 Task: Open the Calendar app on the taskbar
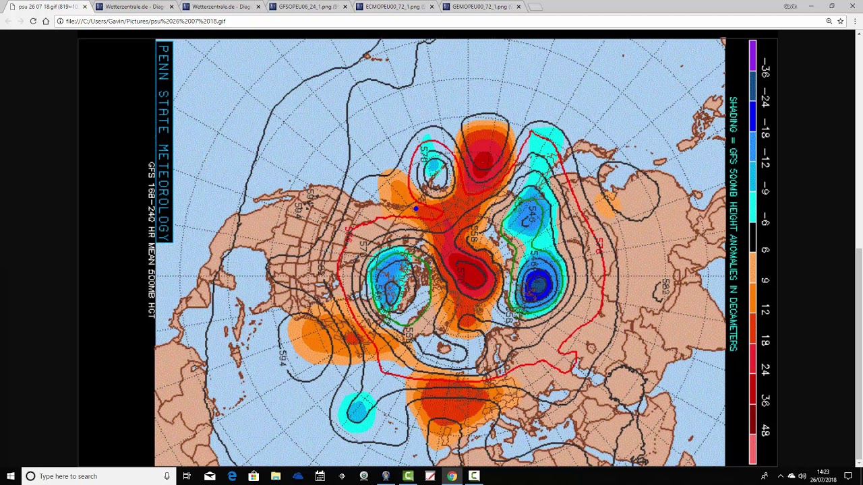320,476
